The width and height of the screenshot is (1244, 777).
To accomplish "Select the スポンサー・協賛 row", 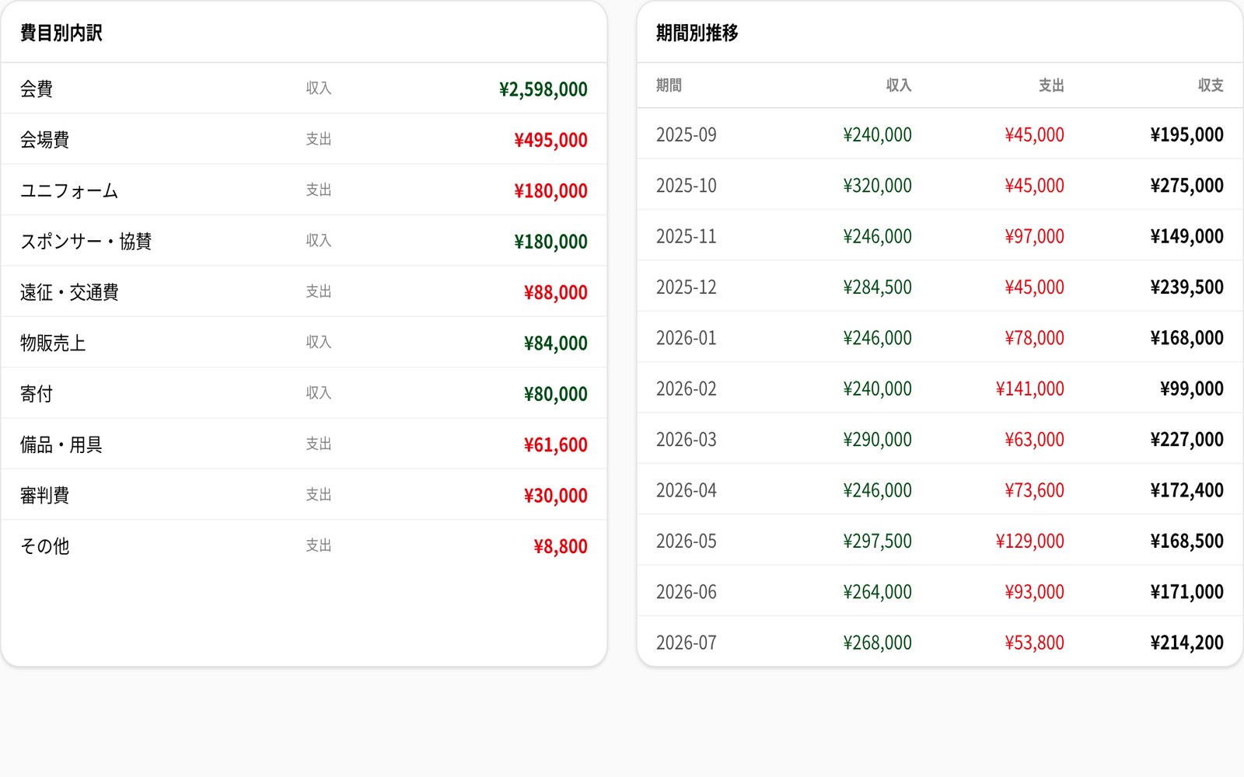I will click(x=304, y=241).
